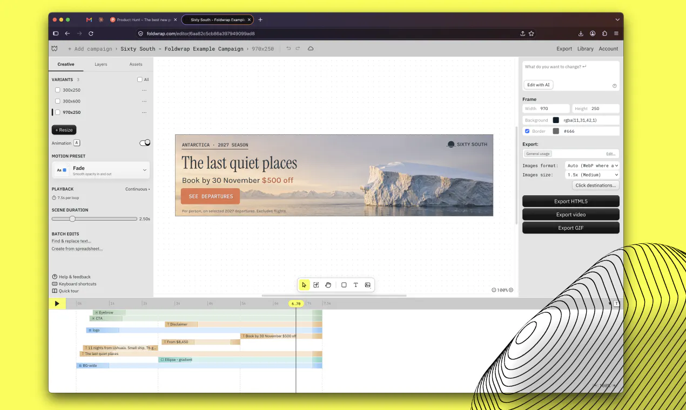Switch to the Creative tab
This screenshot has height=410, width=686.
coord(66,64)
